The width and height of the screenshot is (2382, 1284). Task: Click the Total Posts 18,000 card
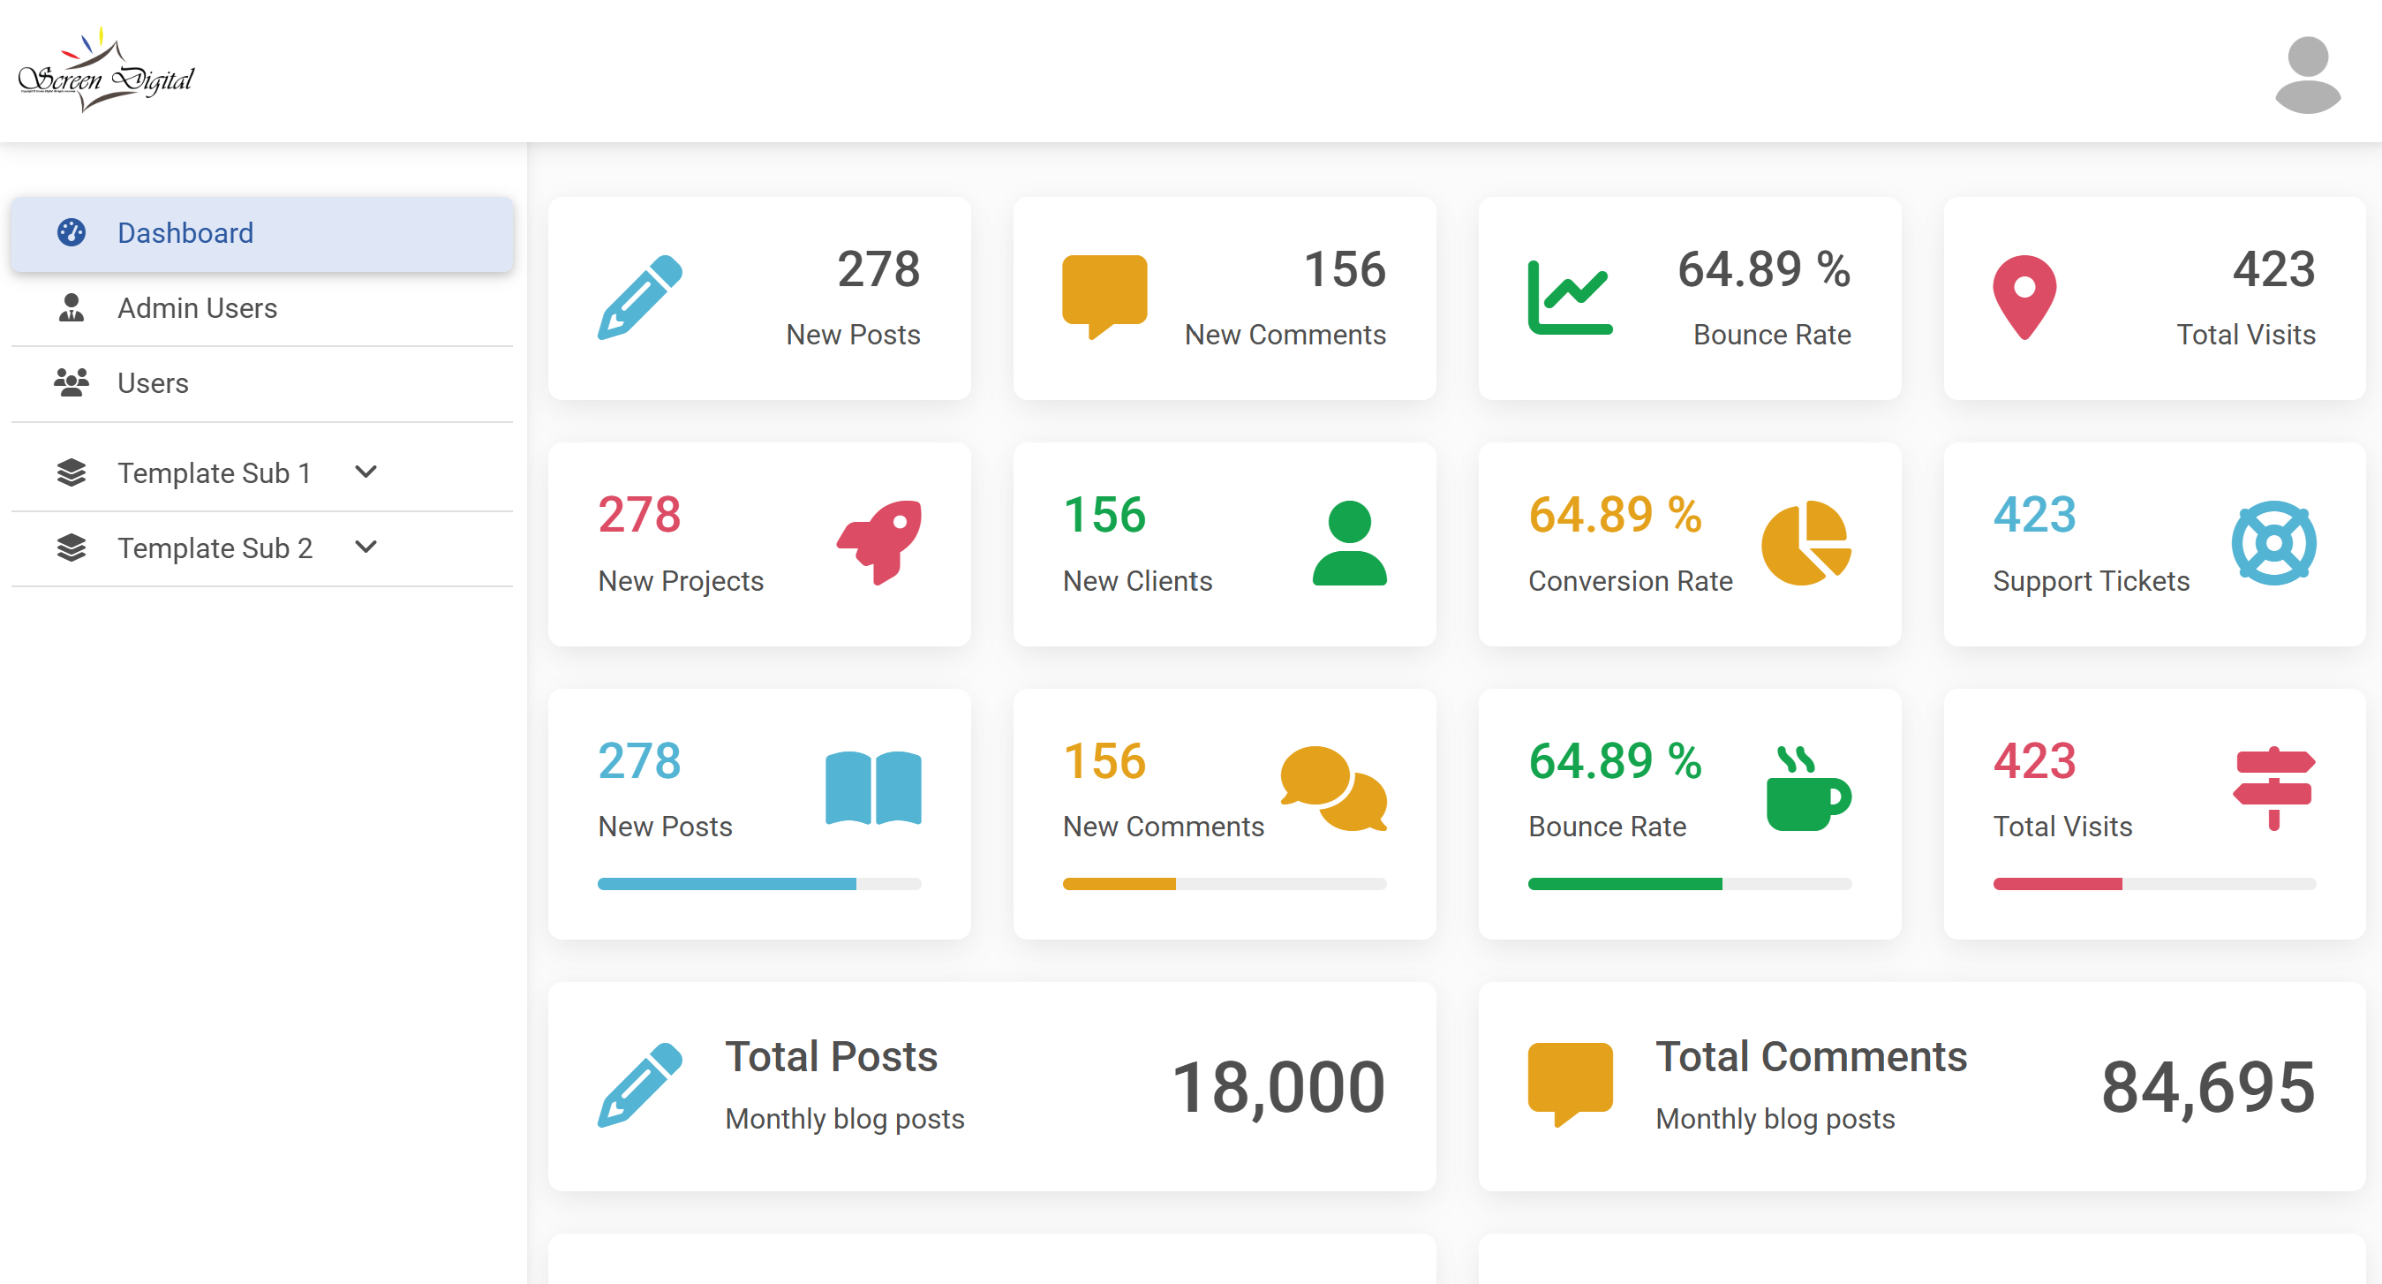[991, 1086]
